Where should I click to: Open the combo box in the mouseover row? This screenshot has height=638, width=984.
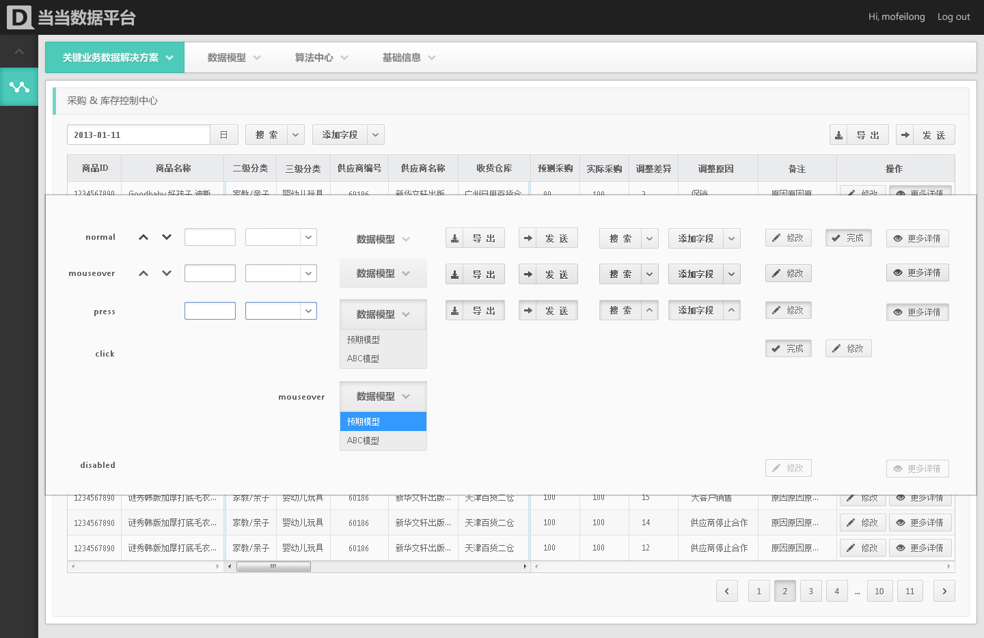pyautogui.click(x=281, y=273)
